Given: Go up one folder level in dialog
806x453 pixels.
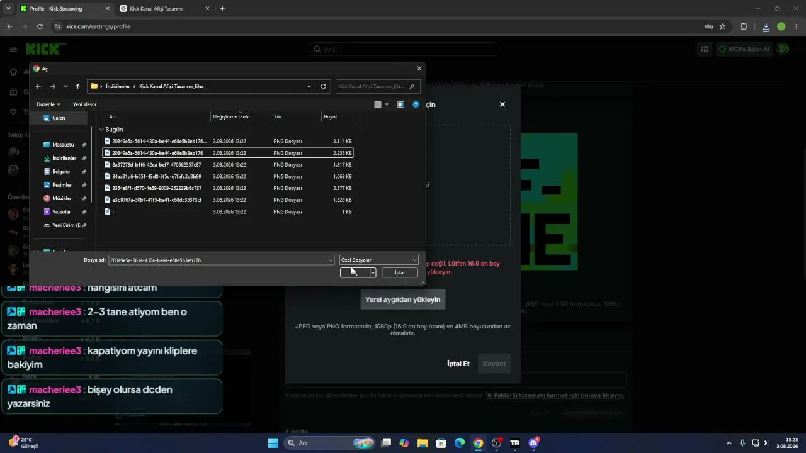Looking at the screenshot, I should [77, 86].
